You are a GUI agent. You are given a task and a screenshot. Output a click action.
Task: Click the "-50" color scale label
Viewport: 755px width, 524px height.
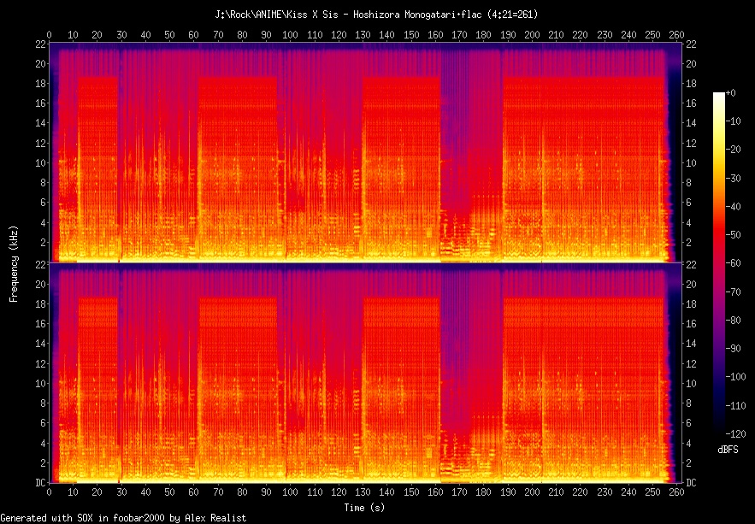[x=733, y=235]
